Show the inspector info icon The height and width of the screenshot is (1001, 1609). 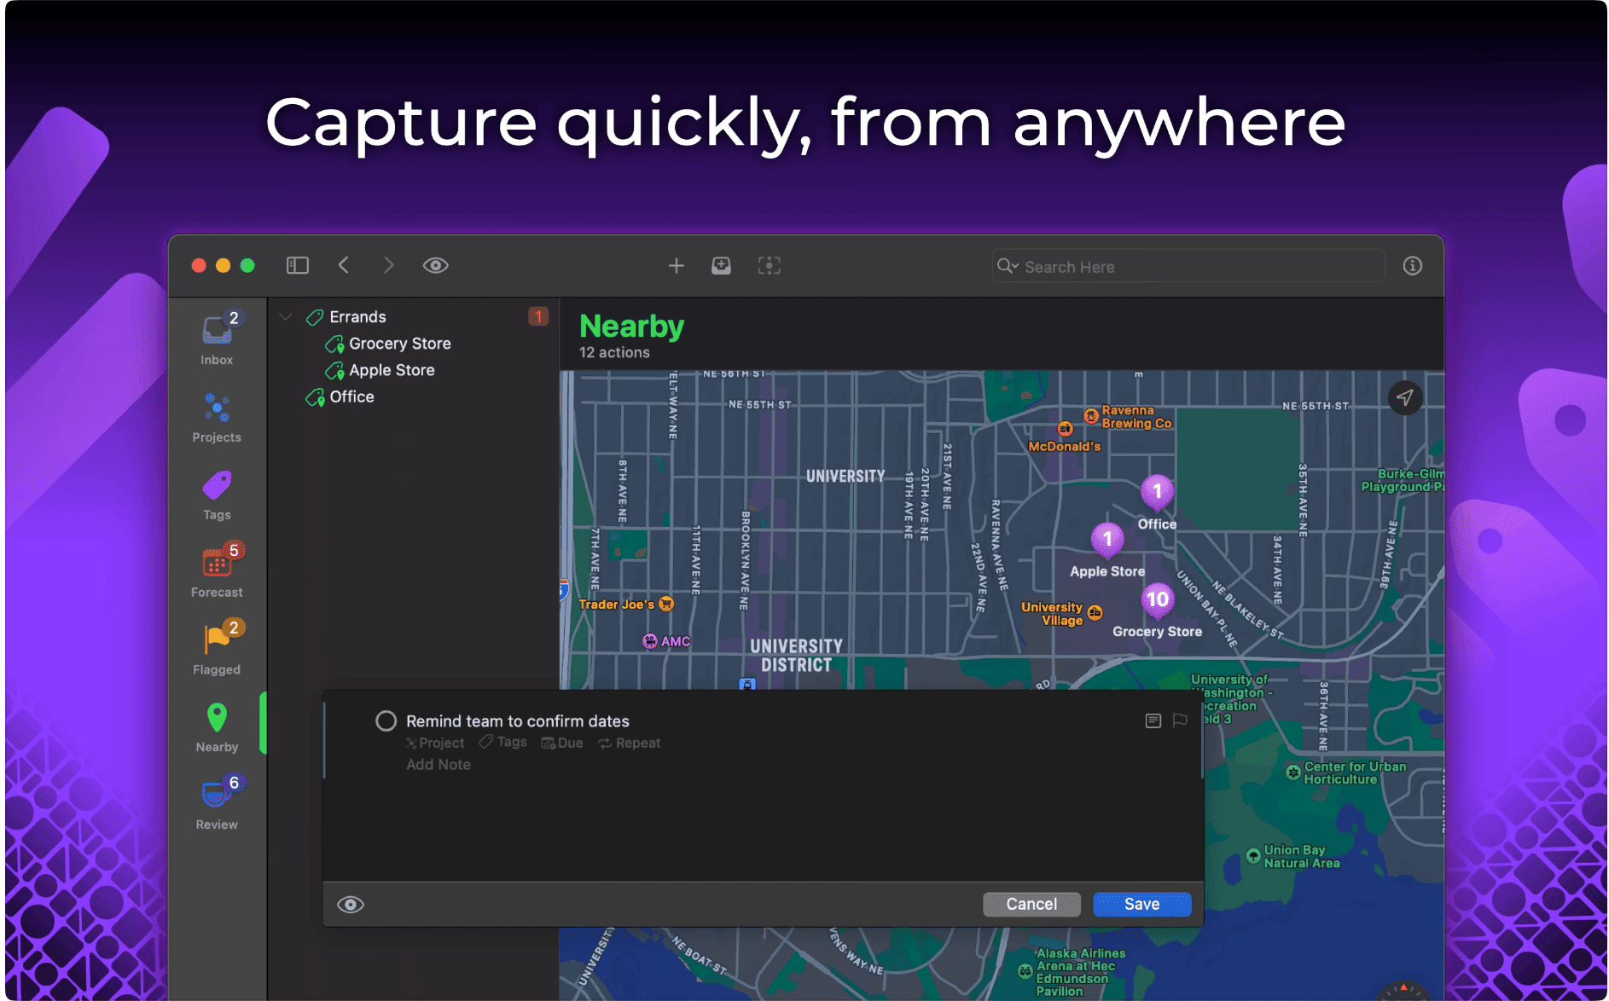[x=1412, y=266]
